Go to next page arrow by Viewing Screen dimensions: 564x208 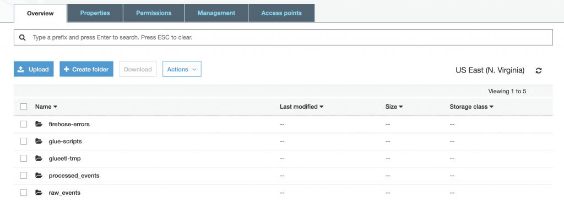click(x=532, y=92)
